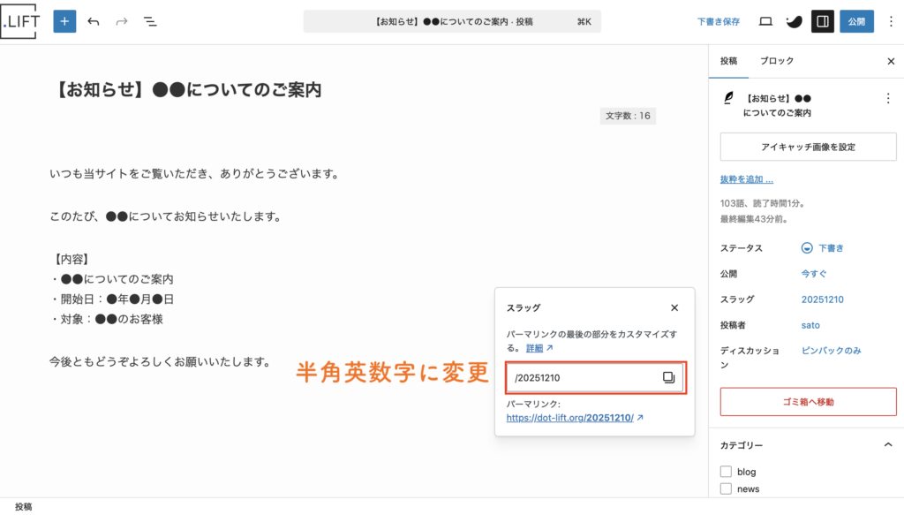Collapse the カテゴリー panel
Screen dimensions: 904x515
pyautogui.click(x=887, y=445)
